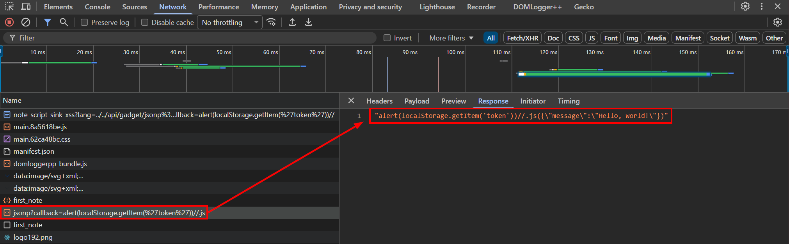Open the Sources tab
The height and width of the screenshot is (244, 789).
pyautogui.click(x=135, y=7)
